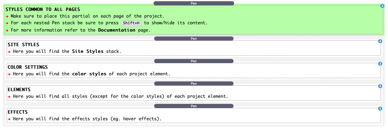
Task: Select the Pen bar above Site Styles
Action: coord(194,39)
